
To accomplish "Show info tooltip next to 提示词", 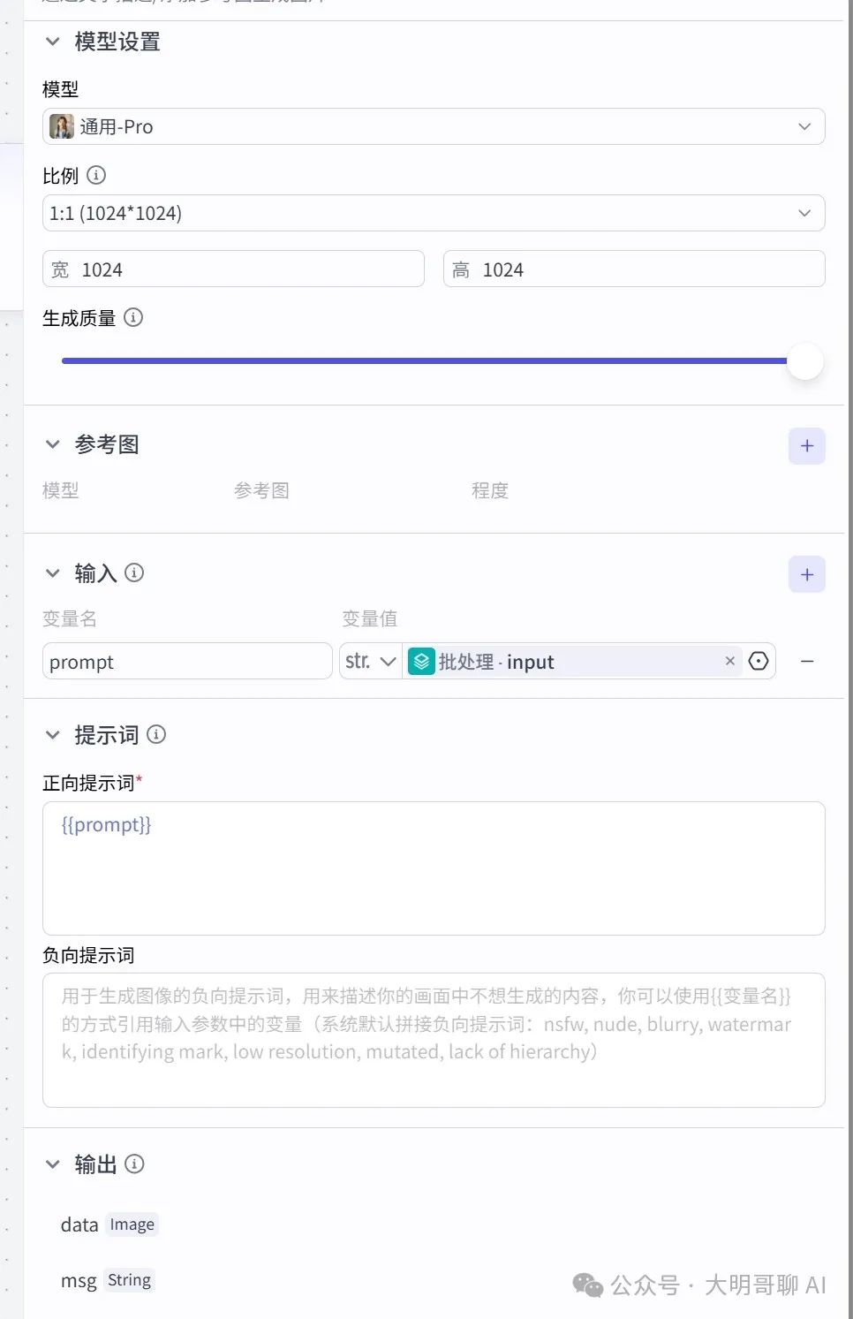I will (x=156, y=734).
